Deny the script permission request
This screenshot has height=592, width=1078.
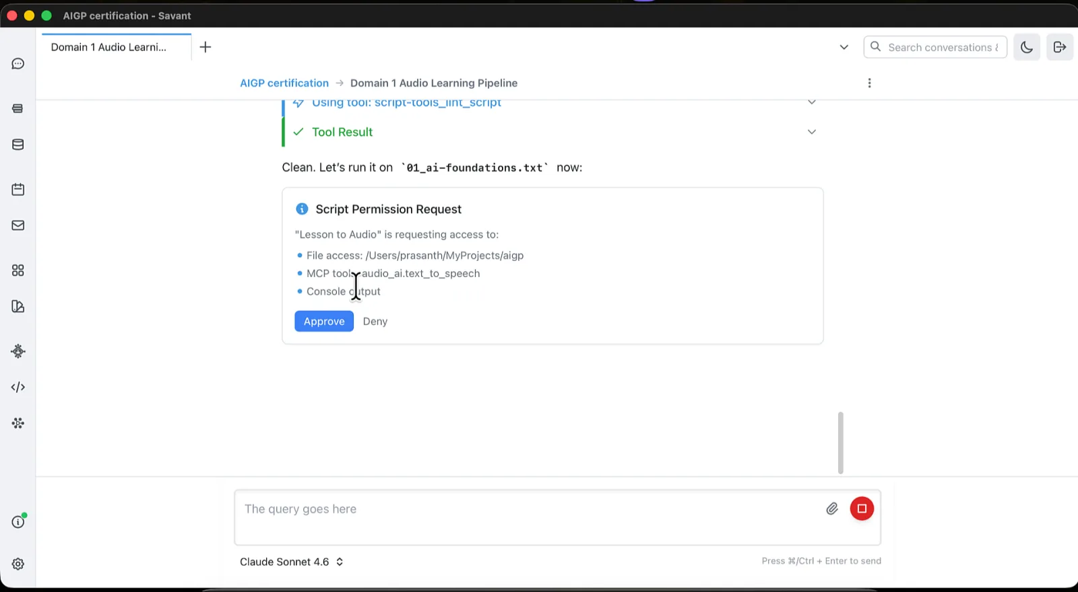pyautogui.click(x=375, y=322)
